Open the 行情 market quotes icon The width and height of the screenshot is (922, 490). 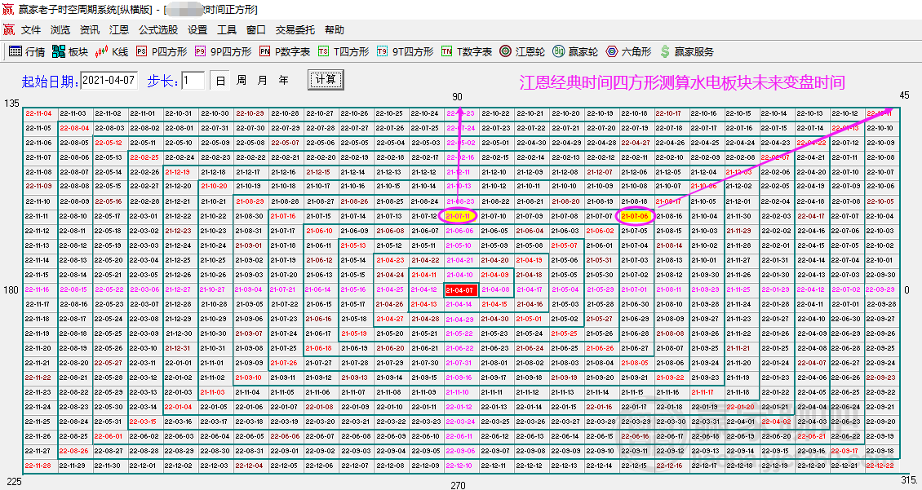pos(16,51)
